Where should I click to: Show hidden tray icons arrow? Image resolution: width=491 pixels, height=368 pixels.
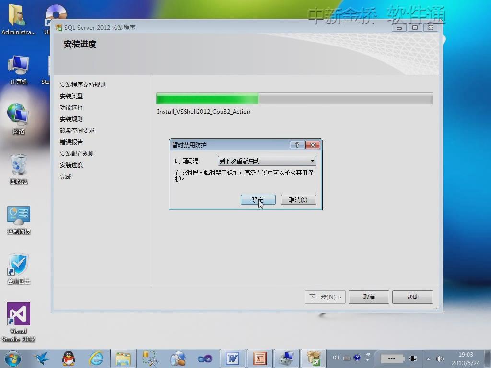coord(428,359)
